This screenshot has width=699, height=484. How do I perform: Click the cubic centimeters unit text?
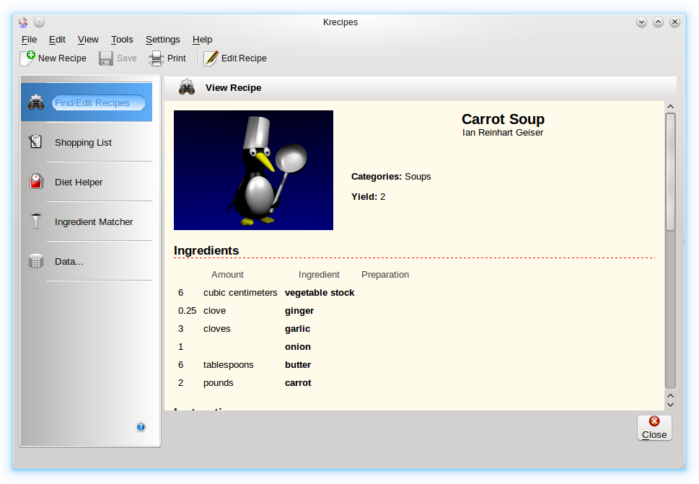point(240,293)
